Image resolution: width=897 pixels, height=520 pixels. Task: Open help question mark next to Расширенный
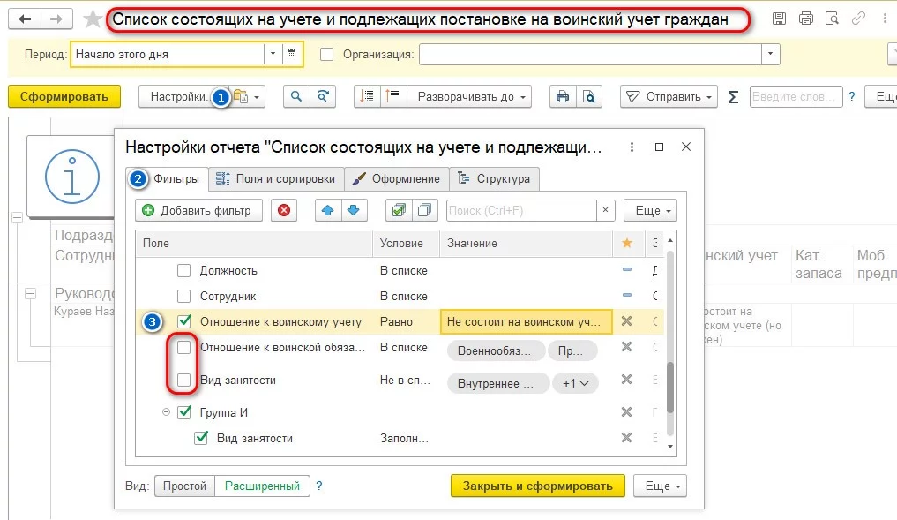point(319,486)
